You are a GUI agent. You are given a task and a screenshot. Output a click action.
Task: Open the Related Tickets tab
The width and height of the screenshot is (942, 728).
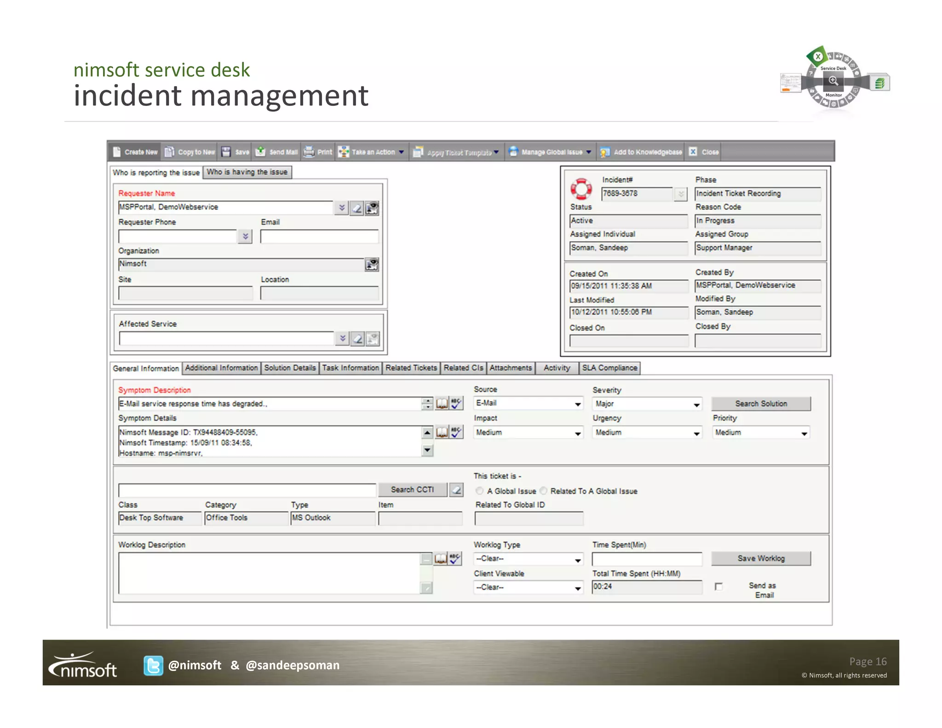coord(411,368)
